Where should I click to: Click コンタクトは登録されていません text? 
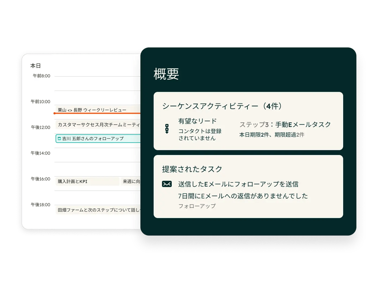tap(200, 135)
